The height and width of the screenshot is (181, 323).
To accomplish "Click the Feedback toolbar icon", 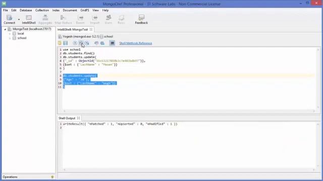I will [x=141, y=20].
